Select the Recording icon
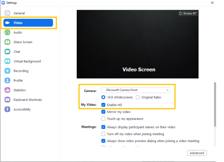Viewport: 224px width, 162px height. (x=7, y=71)
